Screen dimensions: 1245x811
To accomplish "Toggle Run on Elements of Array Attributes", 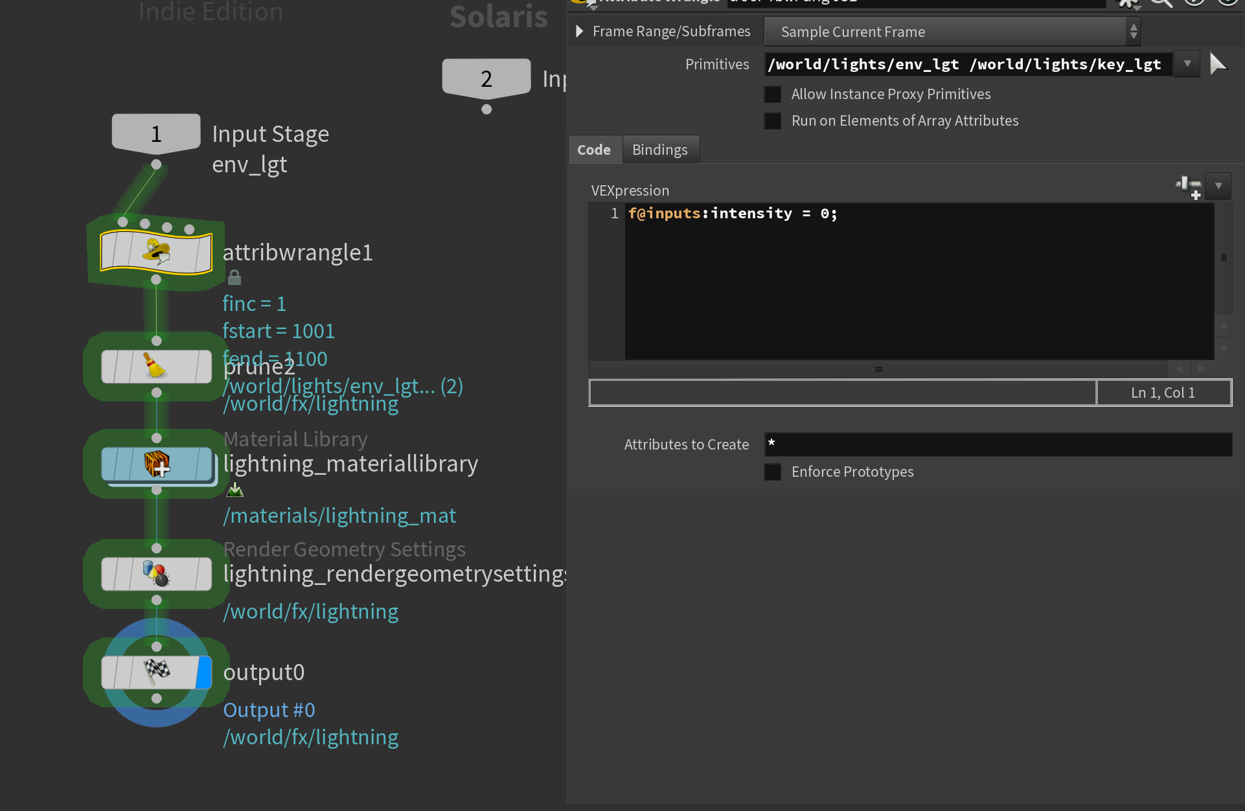I will coord(773,121).
